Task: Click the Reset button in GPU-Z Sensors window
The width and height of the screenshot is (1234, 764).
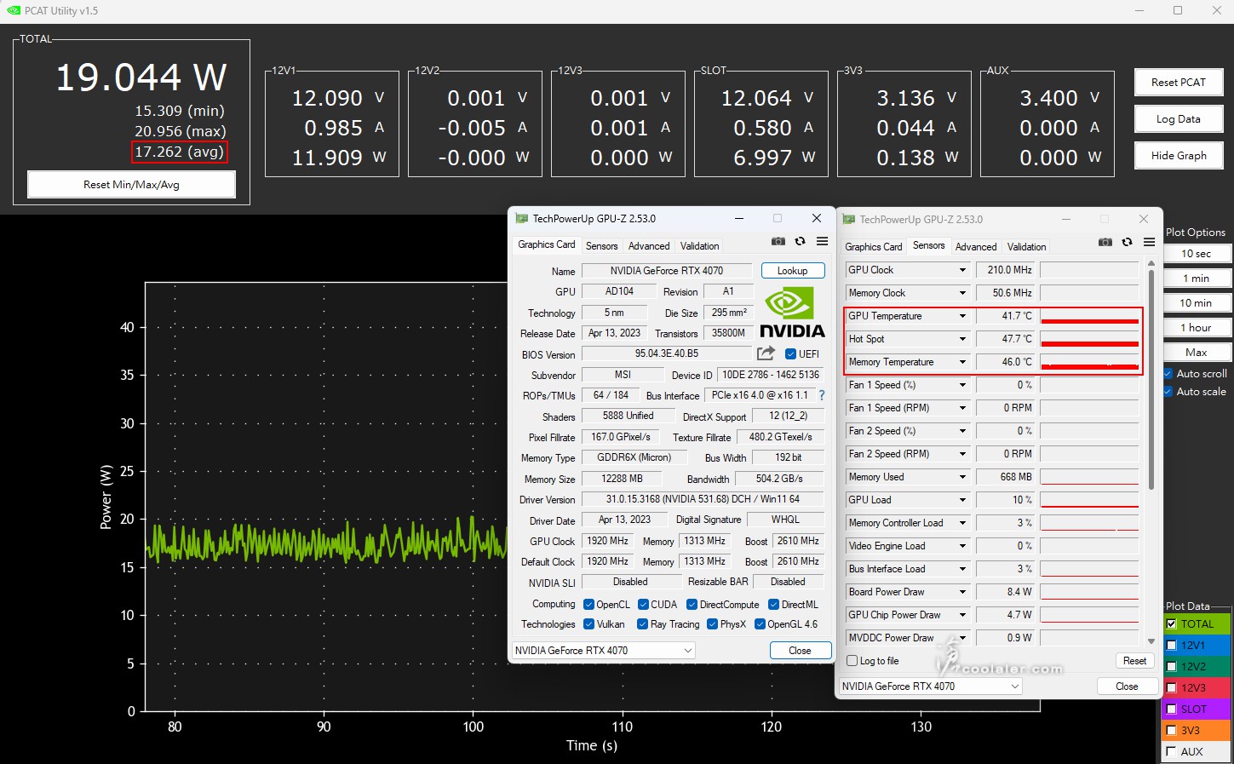Action: (x=1134, y=661)
